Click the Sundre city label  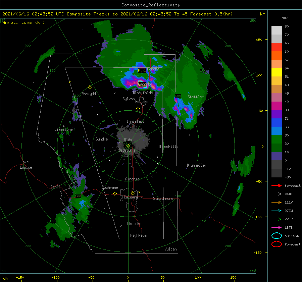[102, 139]
